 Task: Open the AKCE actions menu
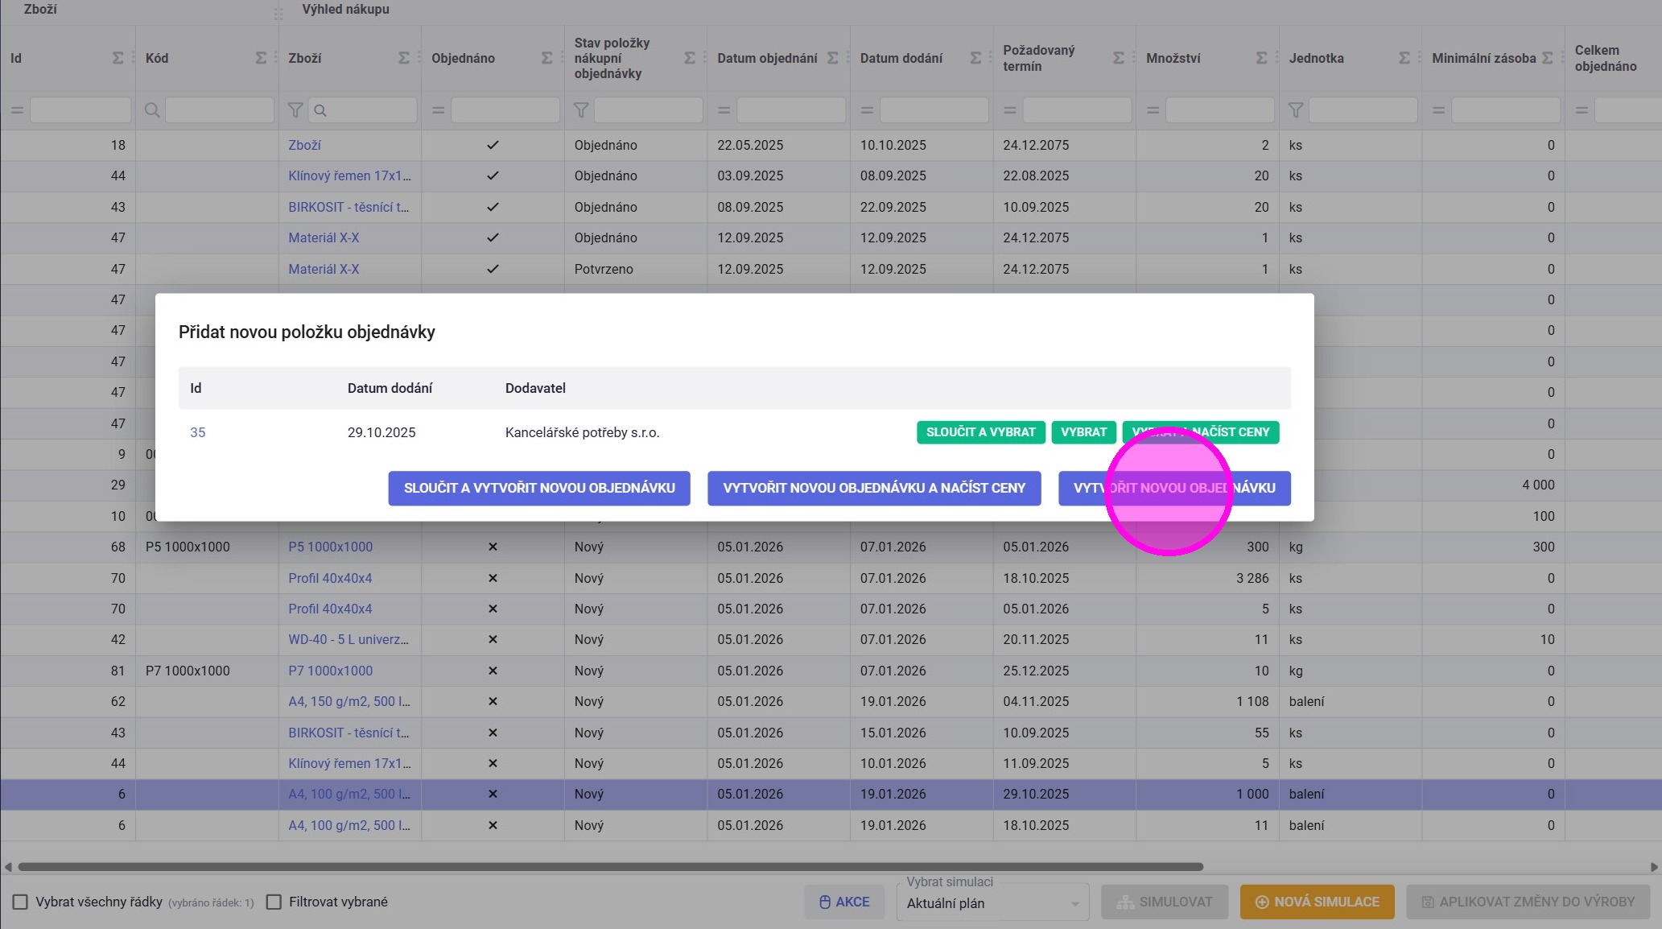pos(844,902)
